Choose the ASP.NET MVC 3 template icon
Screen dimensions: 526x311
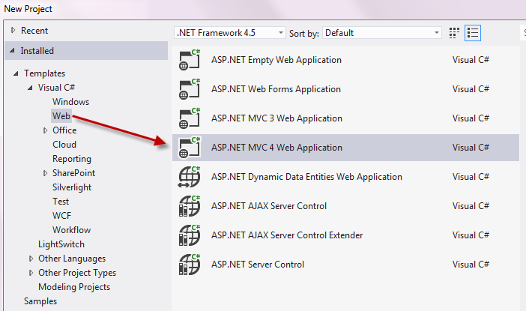click(190, 118)
